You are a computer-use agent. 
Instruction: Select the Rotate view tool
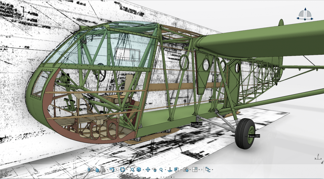tap(154, 170)
